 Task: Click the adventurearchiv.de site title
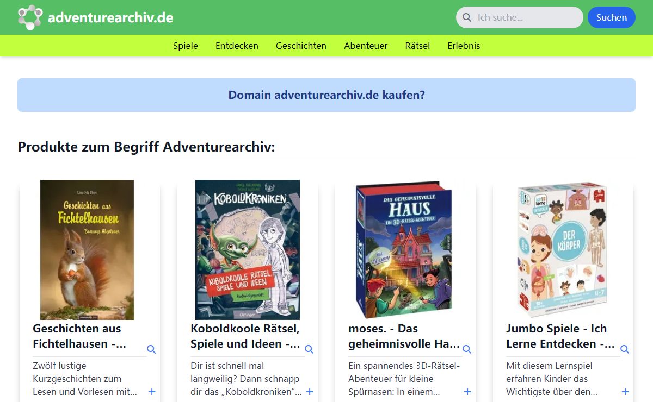click(x=110, y=17)
